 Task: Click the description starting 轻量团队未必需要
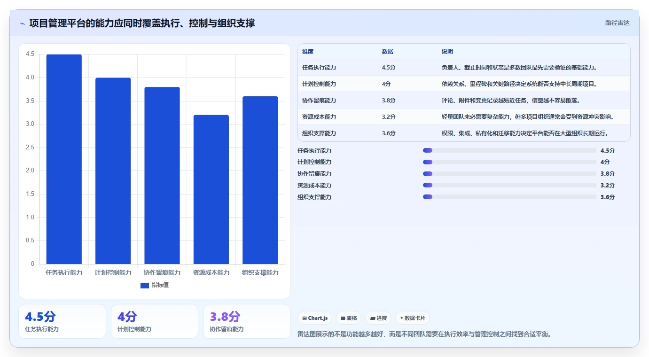point(529,117)
